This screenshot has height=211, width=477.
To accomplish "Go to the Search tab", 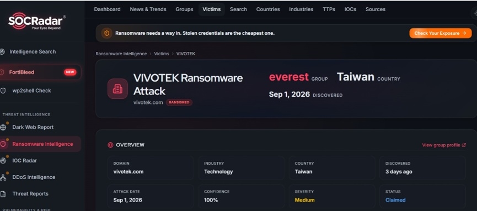I will click(238, 9).
